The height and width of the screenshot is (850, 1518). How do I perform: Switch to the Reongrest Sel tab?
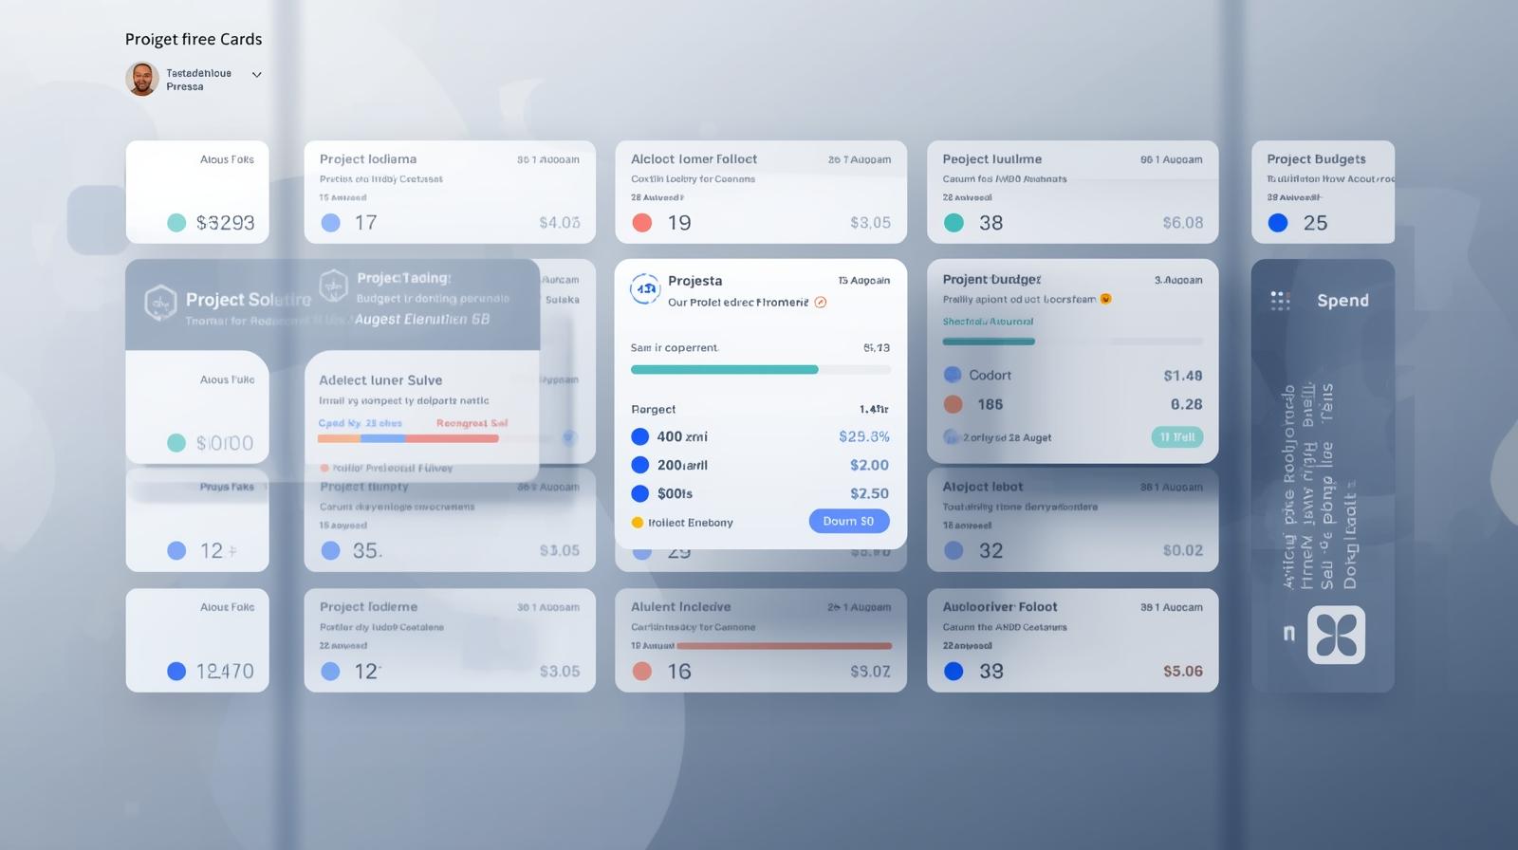pyautogui.click(x=472, y=423)
